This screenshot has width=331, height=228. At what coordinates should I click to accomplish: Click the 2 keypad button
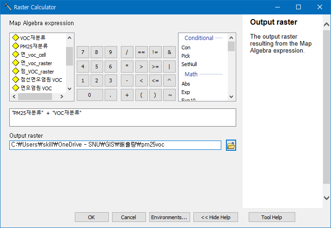click(97, 80)
